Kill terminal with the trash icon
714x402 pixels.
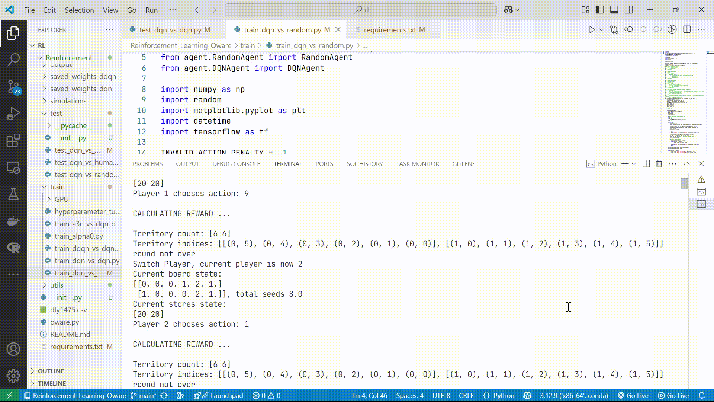659,164
